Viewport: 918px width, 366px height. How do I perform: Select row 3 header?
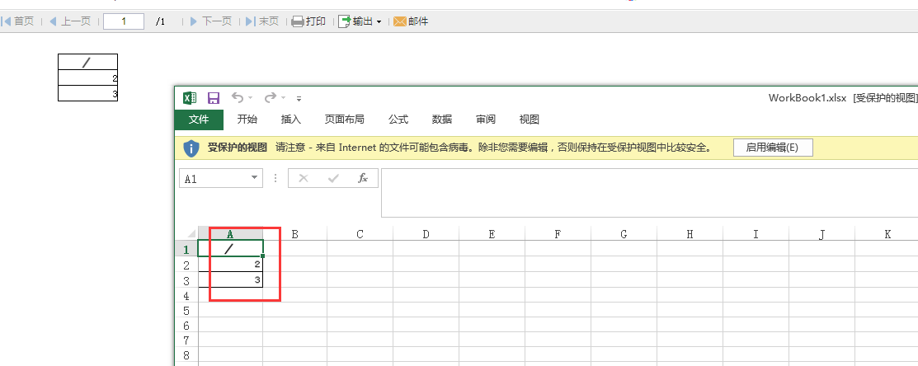click(x=186, y=280)
